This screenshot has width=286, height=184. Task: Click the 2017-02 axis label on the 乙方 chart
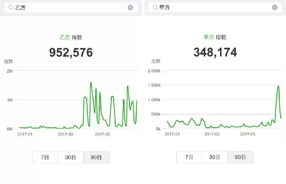pyautogui.click(x=65, y=135)
